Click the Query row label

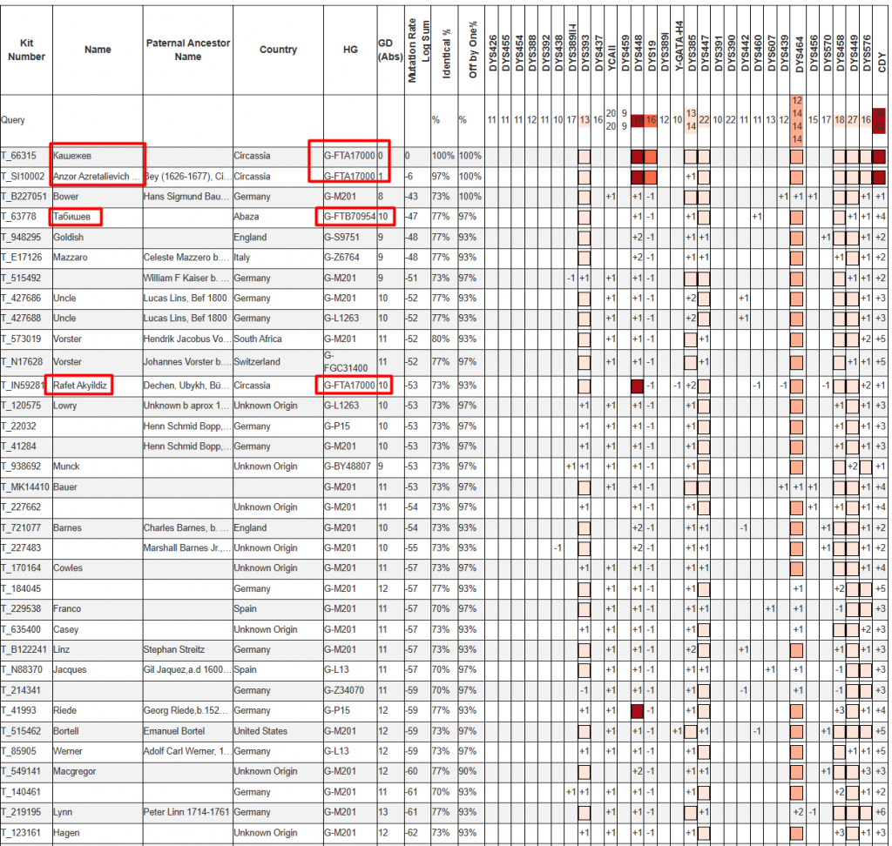point(13,120)
